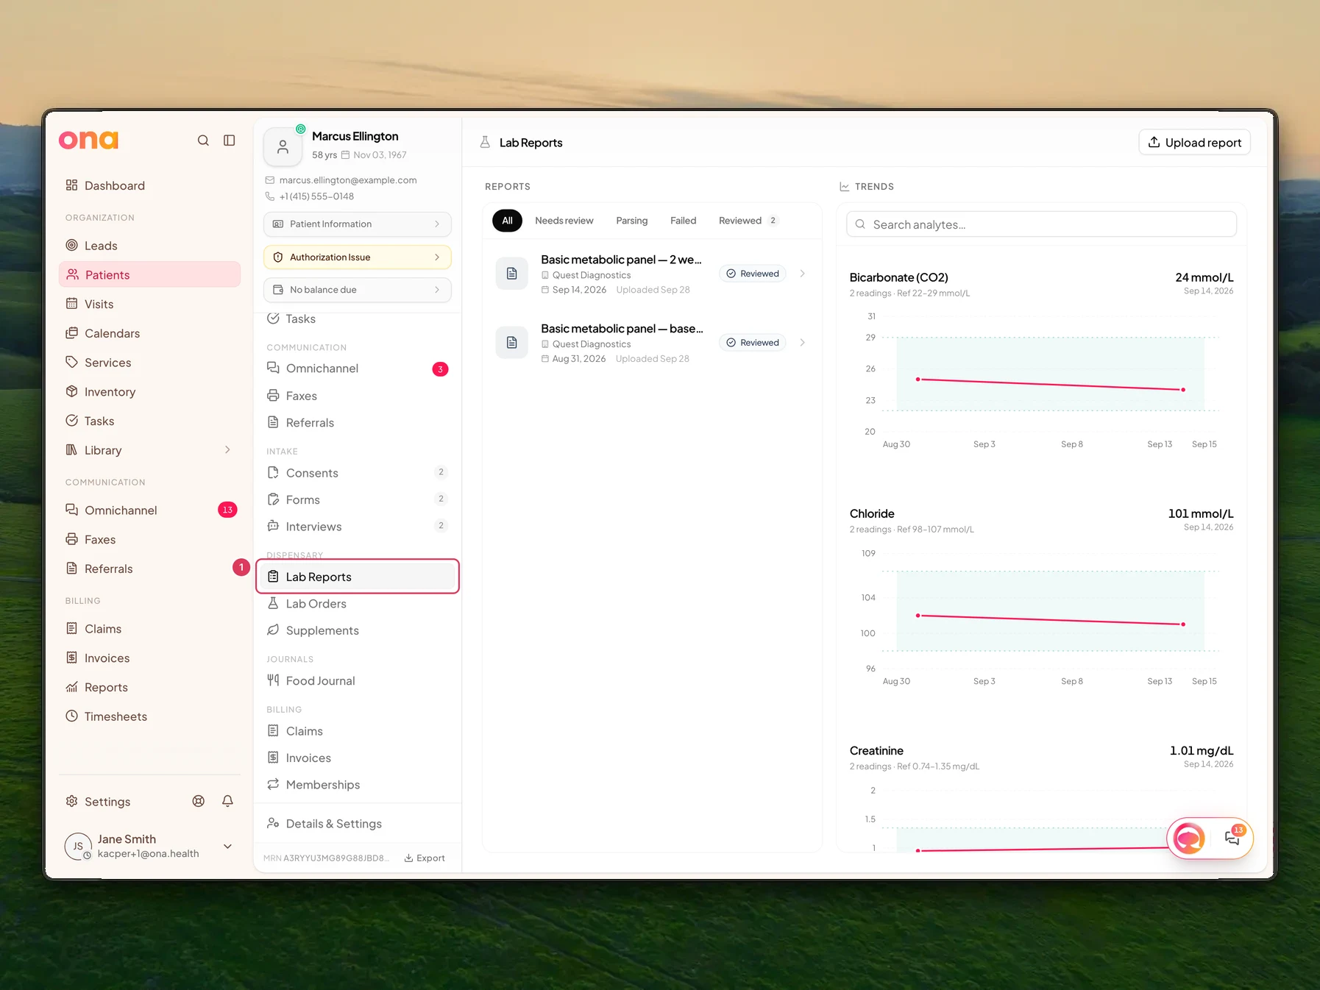This screenshot has height=990, width=1320.
Task: Open Services in the sidebar
Action: [x=149, y=363]
